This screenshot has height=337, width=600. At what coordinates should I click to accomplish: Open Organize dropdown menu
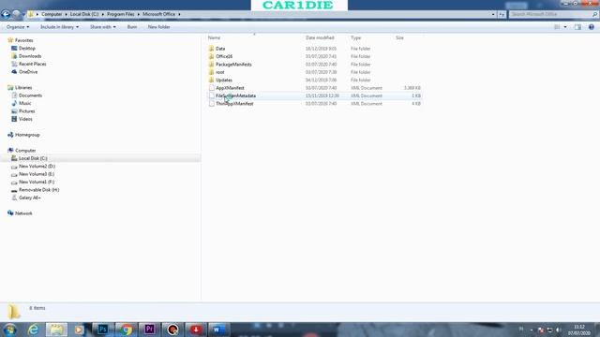pos(18,27)
